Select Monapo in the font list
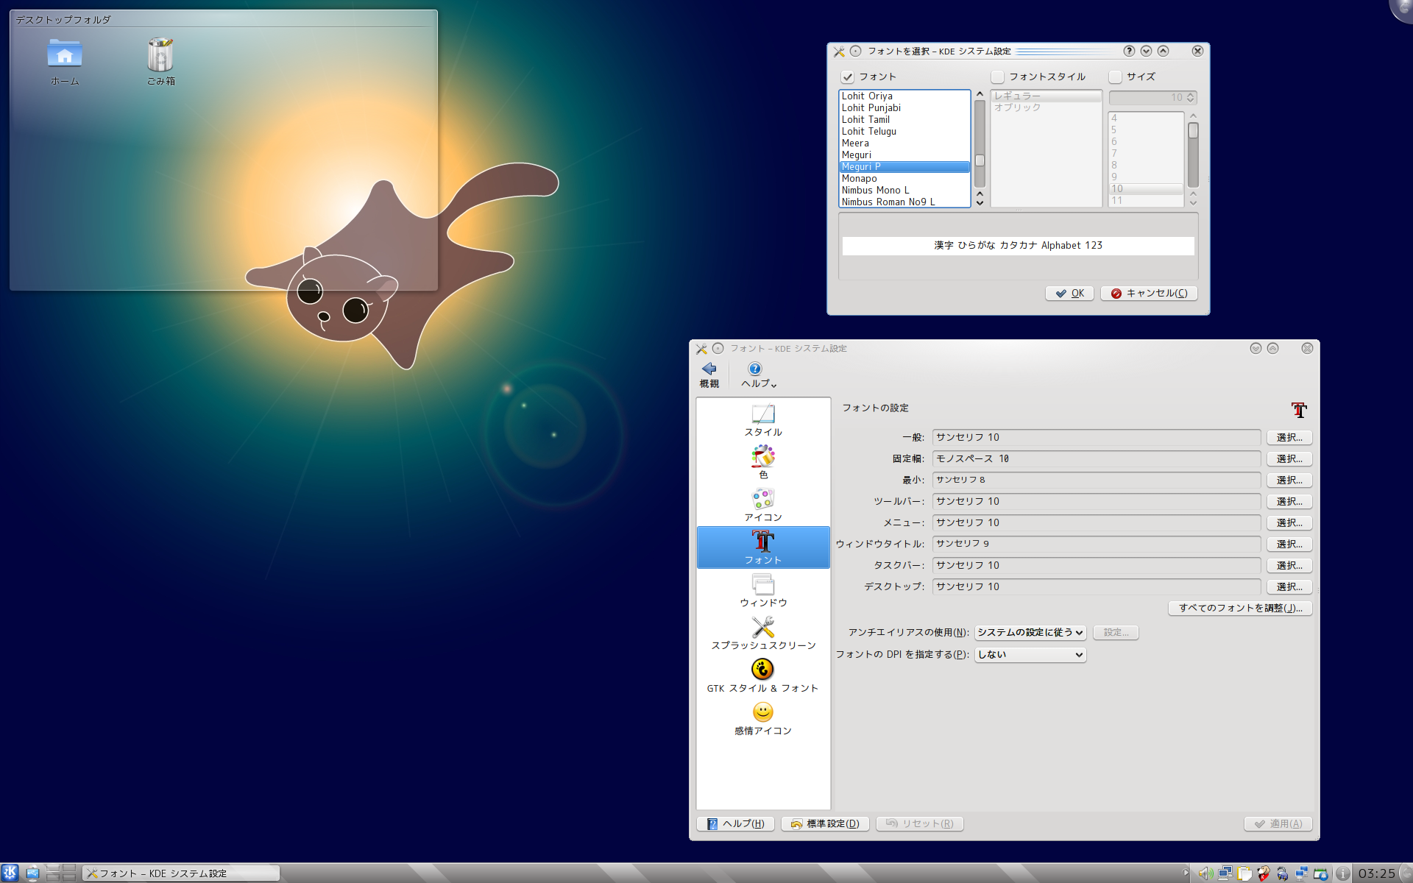 (859, 178)
